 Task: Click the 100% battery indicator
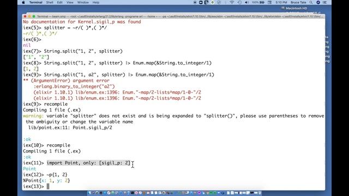[258, 2]
